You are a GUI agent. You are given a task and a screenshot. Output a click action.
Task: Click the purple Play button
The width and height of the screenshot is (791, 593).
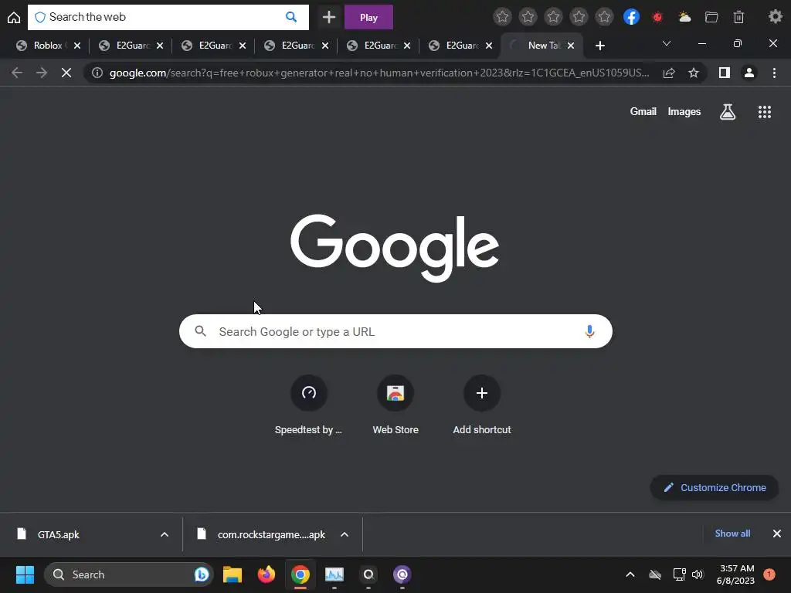tap(368, 17)
